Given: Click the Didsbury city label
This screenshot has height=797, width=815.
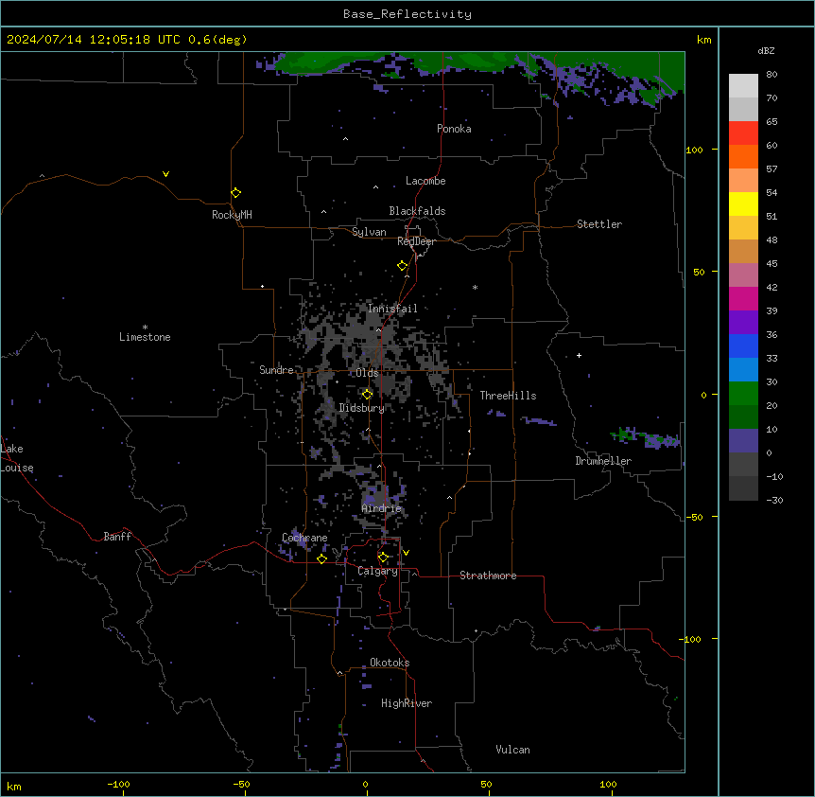Looking at the screenshot, I should tap(362, 408).
